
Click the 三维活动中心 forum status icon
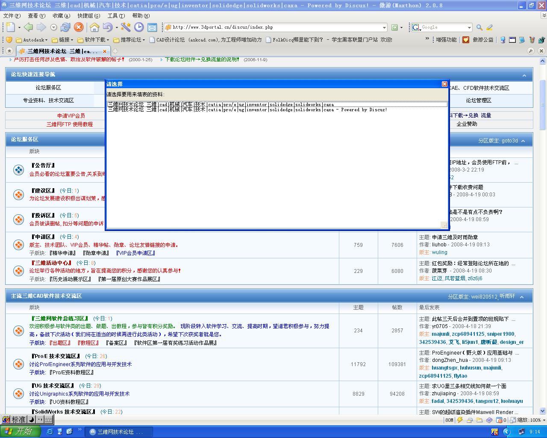click(x=18, y=271)
